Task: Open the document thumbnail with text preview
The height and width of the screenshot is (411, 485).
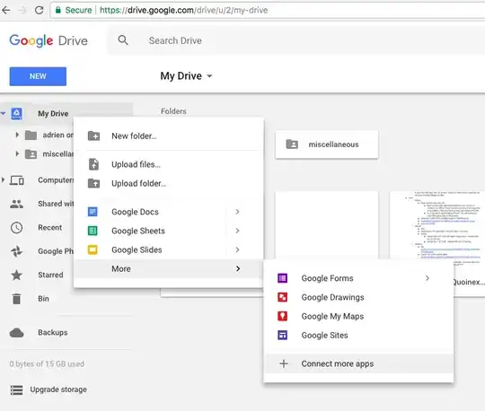Action: [437, 225]
